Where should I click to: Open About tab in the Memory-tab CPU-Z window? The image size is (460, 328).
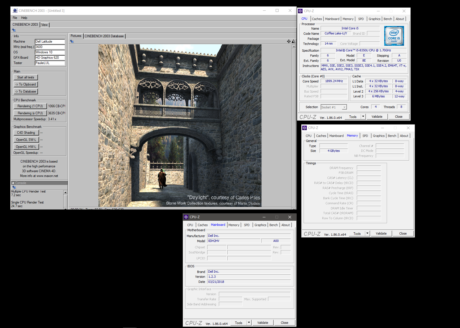pyautogui.click(x=404, y=136)
